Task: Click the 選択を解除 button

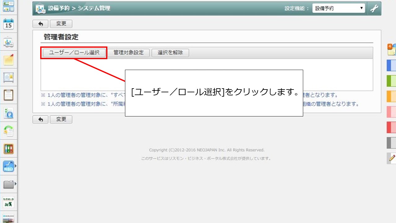Action: click(170, 53)
